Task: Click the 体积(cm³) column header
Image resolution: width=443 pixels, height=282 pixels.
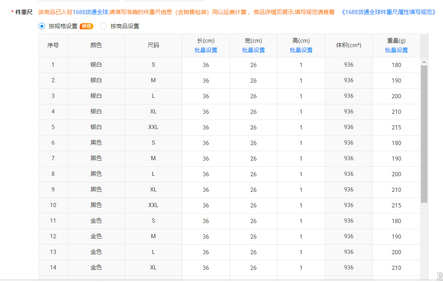Action: 348,45
